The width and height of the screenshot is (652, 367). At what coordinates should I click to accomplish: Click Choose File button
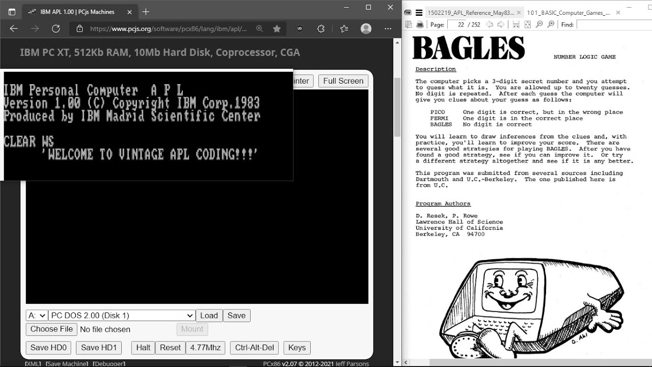51,329
